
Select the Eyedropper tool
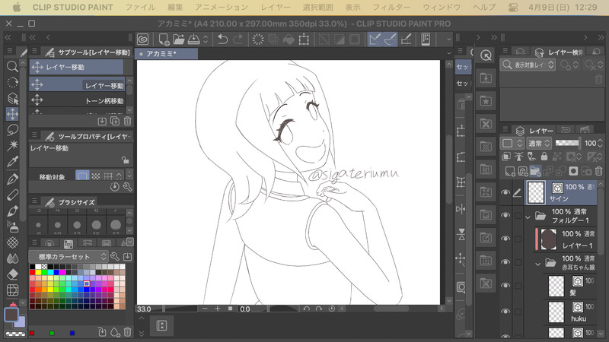click(12, 161)
